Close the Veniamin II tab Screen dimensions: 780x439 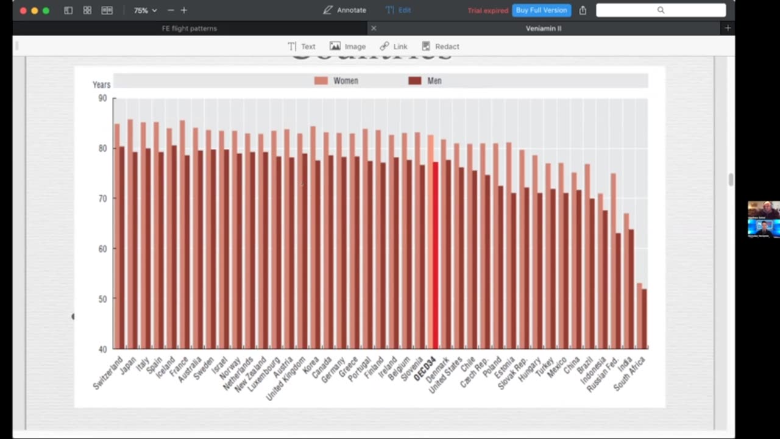click(x=374, y=28)
